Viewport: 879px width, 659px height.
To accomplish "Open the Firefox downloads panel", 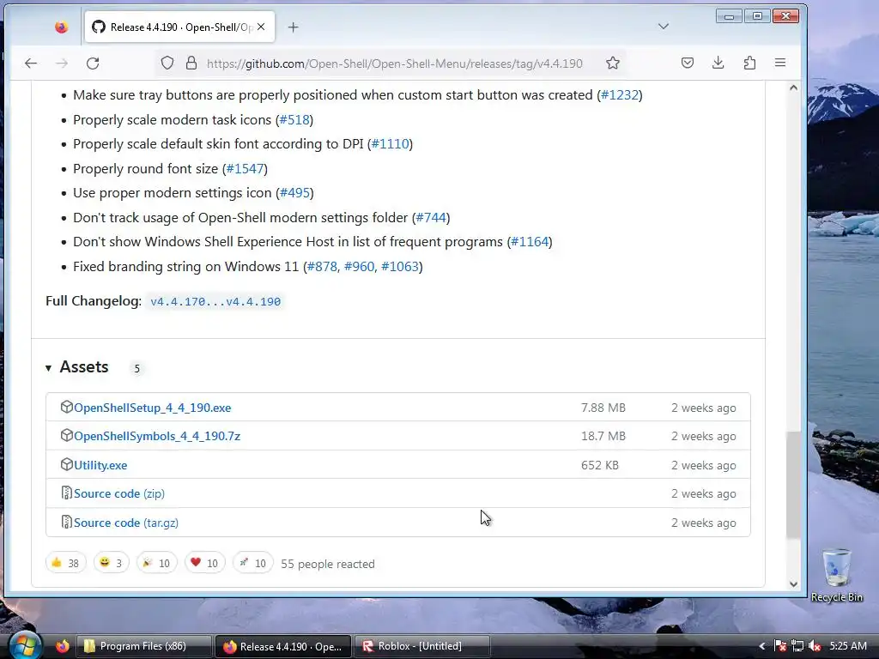I will click(x=718, y=63).
